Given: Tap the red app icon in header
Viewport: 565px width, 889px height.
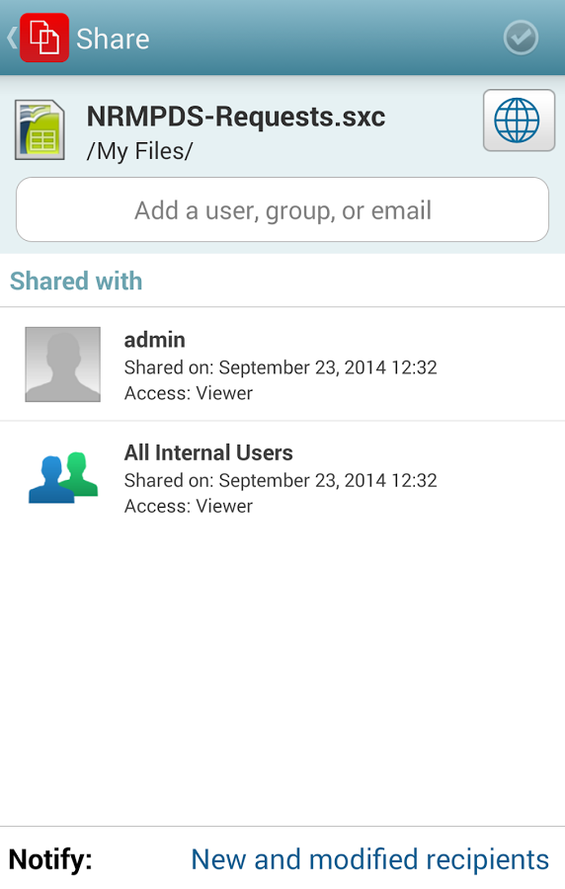Looking at the screenshot, I should [44, 38].
